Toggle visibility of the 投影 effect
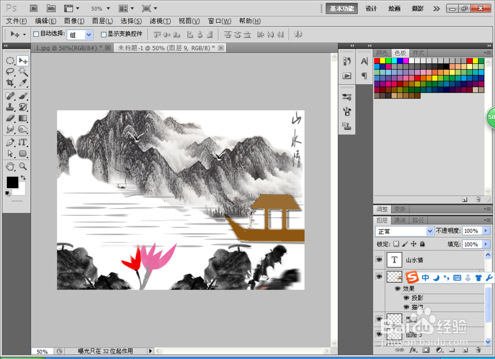Screen dimensions: 495x359 [x=405, y=298]
